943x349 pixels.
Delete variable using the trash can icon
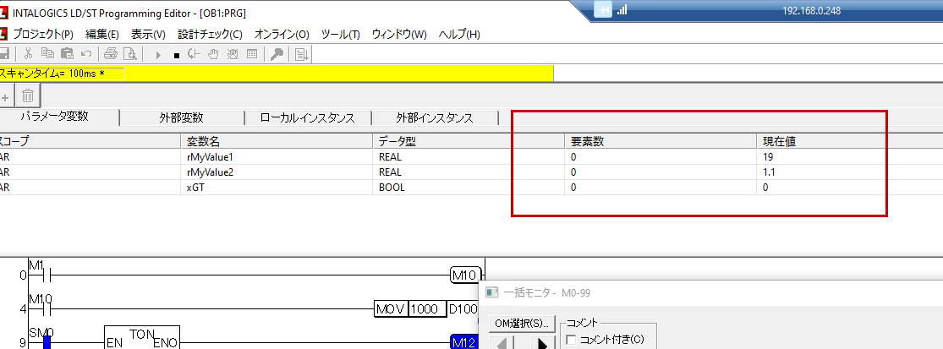click(28, 96)
